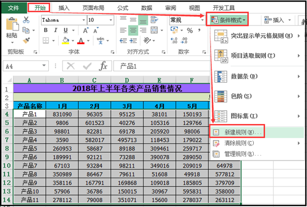Switch to the 数据 Data tab

point(147,8)
